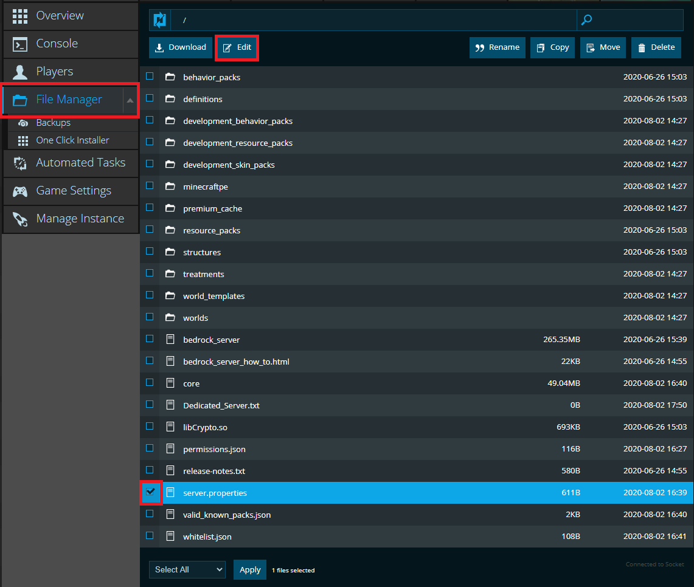
Task: Click the Manage Instance rocket icon
Action: click(21, 219)
